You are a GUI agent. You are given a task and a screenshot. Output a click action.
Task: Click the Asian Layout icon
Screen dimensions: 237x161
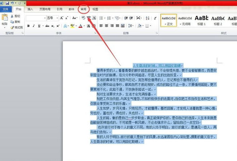pos(138,18)
